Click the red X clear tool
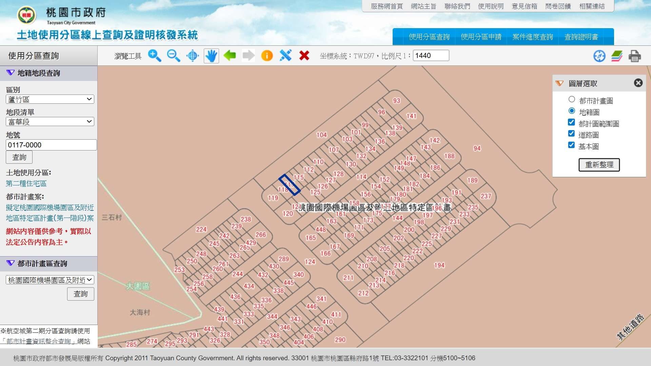The width and height of the screenshot is (651, 366). [x=304, y=55]
